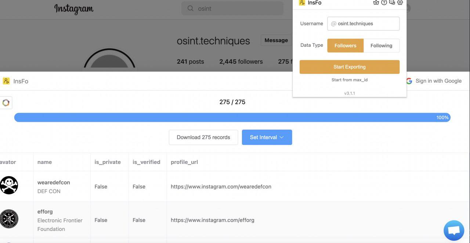Screen dimensions: 470x243
Task: Click Sign in with Google
Action: [x=434, y=81]
